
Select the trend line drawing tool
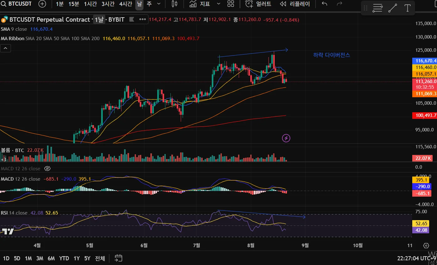coord(393,8)
